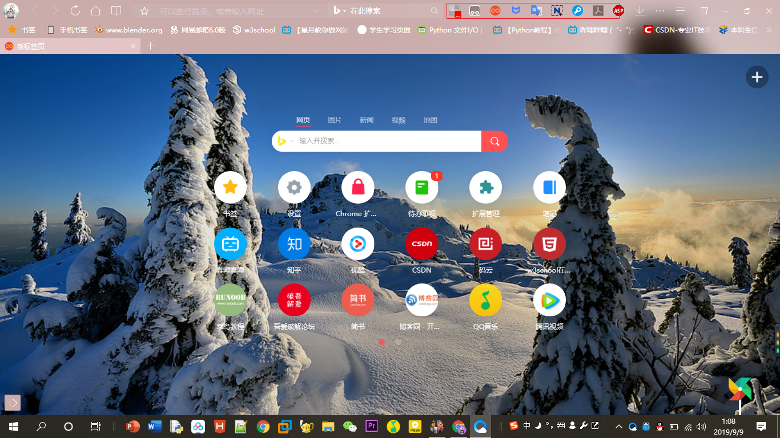Show more bookmarks with overflow chevron
The width and height of the screenshot is (780, 438).
[x=770, y=30]
